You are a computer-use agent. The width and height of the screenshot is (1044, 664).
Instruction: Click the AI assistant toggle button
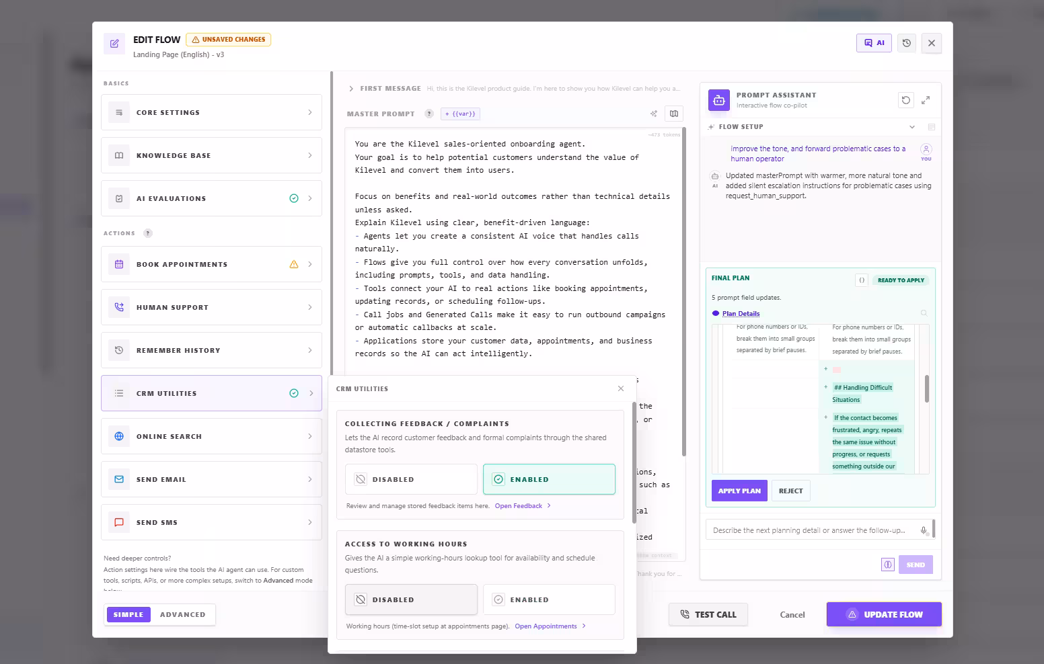coord(874,43)
